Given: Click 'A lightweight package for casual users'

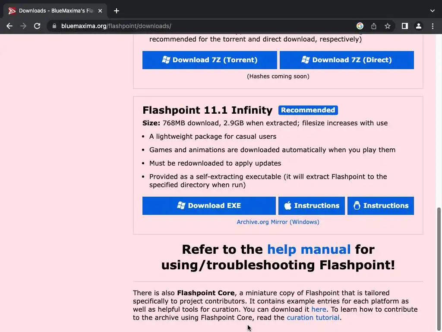Looking at the screenshot, I should (213, 137).
